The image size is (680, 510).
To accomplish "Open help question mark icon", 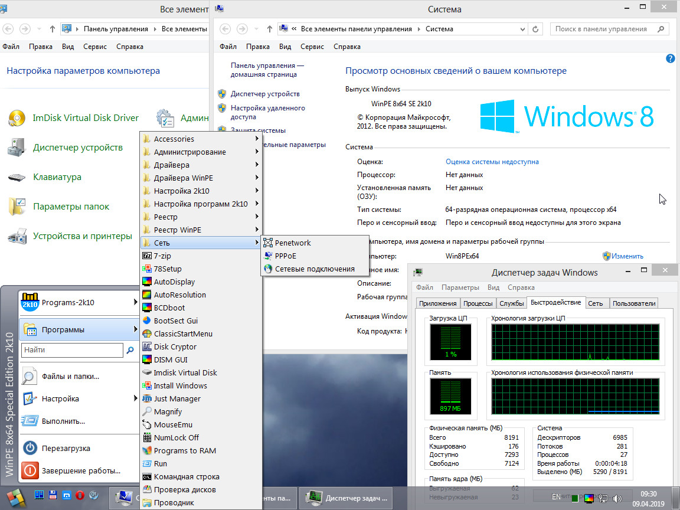I will click(670, 58).
